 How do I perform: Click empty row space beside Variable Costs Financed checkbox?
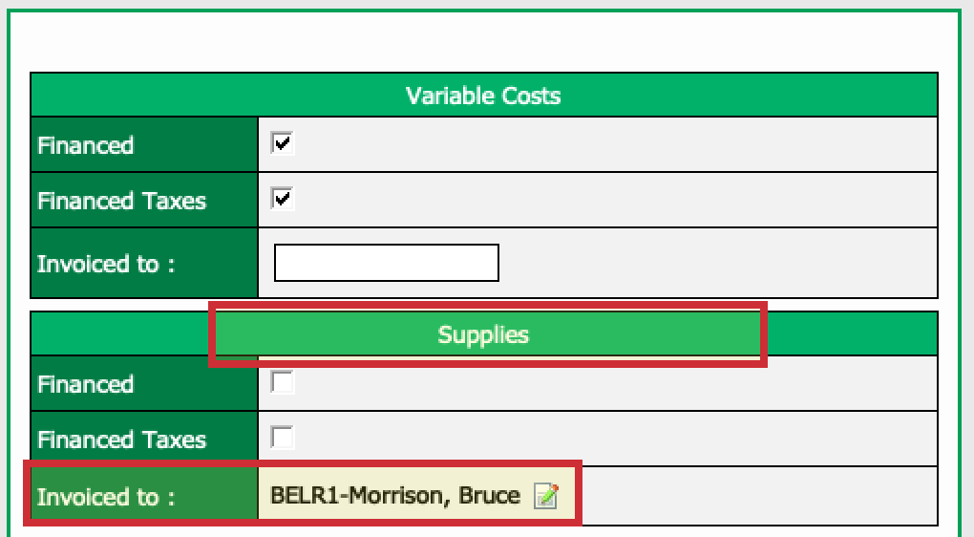(615, 144)
